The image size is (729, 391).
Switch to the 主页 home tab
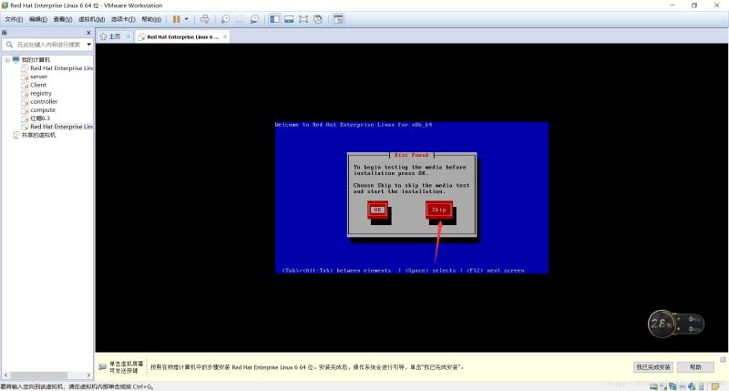point(110,36)
